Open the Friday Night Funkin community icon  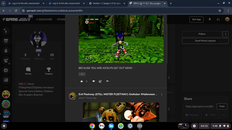click(x=6, y=114)
